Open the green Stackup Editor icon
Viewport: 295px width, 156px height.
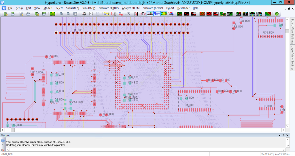(x=53, y=14)
